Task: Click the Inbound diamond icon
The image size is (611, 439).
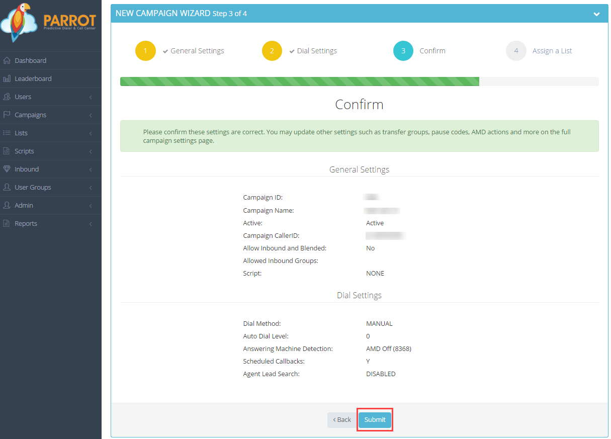Action: pyautogui.click(x=7, y=169)
